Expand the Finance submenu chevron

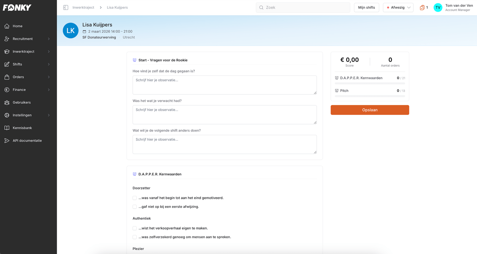point(49,90)
